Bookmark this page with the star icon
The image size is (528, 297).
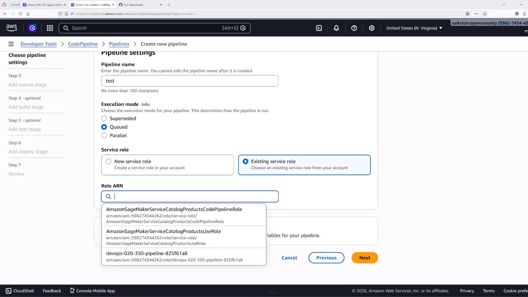(485, 13)
